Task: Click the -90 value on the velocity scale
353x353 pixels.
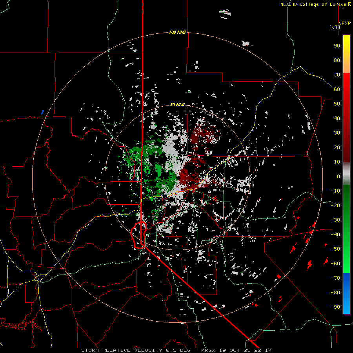Action: point(335,307)
